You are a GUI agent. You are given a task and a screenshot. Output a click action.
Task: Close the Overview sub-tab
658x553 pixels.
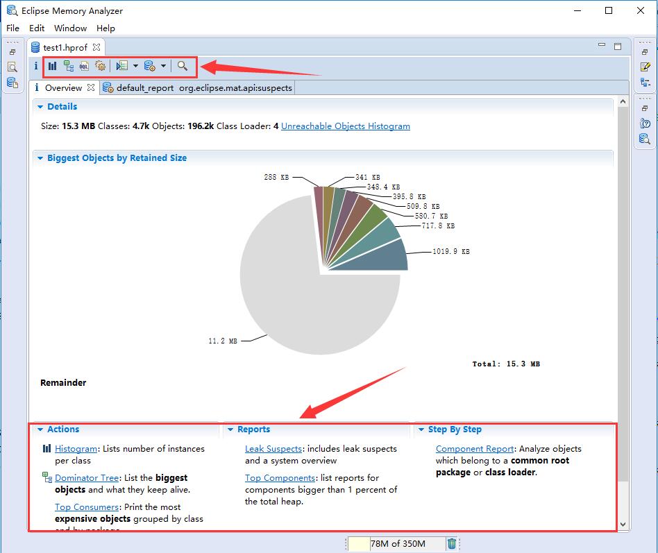[91, 87]
